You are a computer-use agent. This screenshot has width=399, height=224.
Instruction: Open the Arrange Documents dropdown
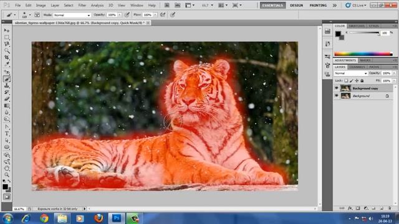pyautogui.click(x=223, y=5)
